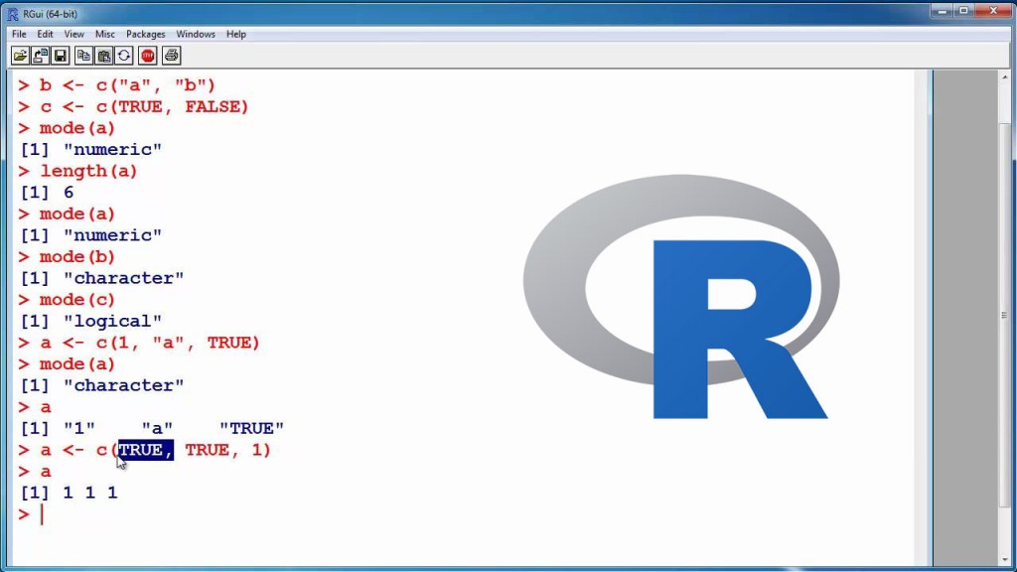Viewport: 1017px width, 572px height.
Task: Click the Copy toolbar icon
Action: (84, 56)
